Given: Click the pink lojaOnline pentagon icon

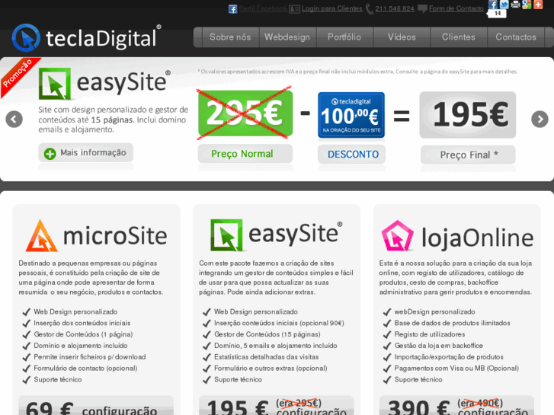Looking at the screenshot, I should point(397,235).
